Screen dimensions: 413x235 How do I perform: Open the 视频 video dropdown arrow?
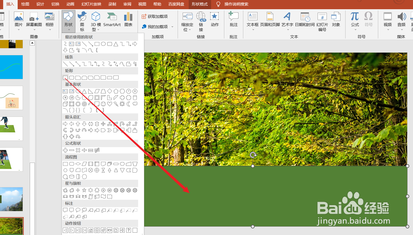388,29
